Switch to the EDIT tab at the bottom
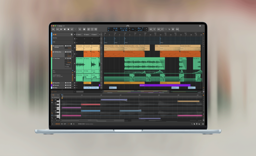Image resolution: width=256 pixels, height=156 pixels. pyautogui.click(x=65, y=123)
